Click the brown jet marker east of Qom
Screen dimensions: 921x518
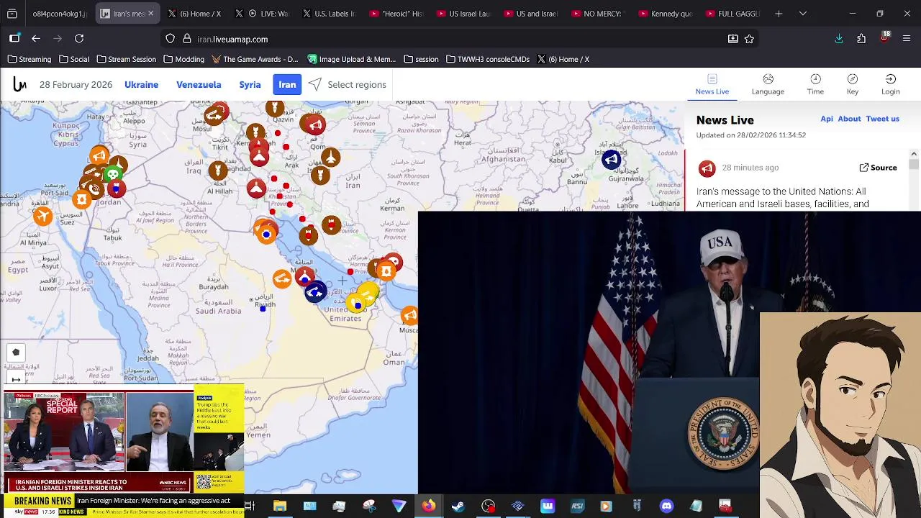pos(330,156)
